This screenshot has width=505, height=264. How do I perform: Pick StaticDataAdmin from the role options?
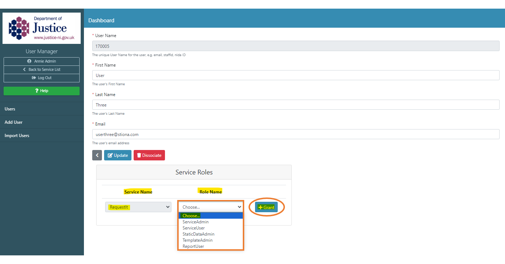[x=198, y=234]
